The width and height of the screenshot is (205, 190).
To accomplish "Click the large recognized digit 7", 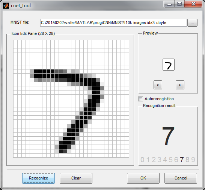I will pyautogui.click(x=168, y=136).
